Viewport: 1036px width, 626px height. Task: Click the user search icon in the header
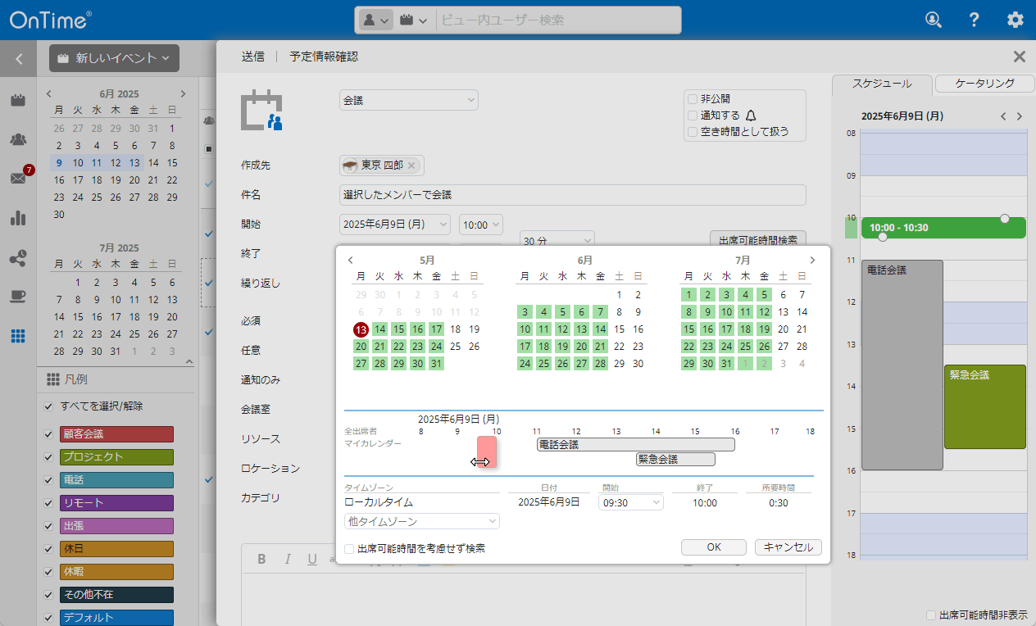(933, 20)
